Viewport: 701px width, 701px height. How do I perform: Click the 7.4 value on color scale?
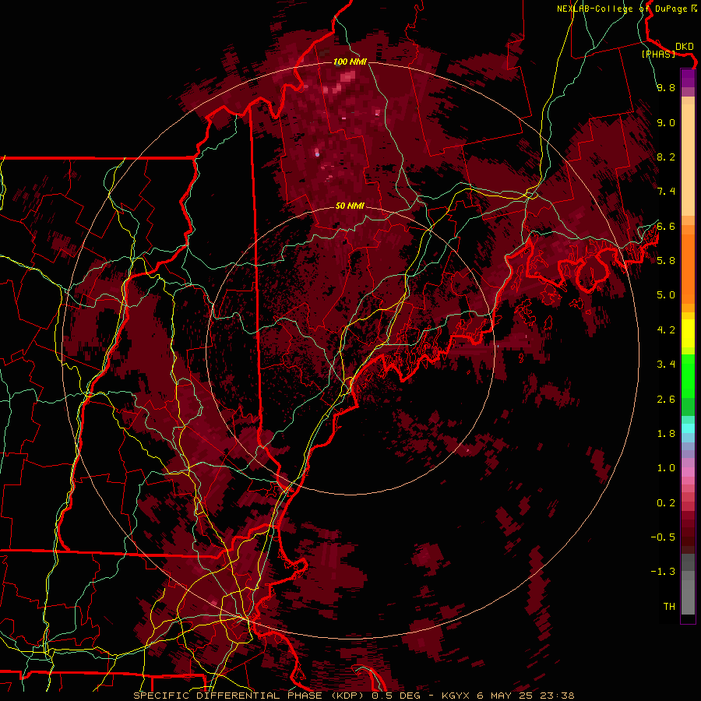tap(666, 192)
